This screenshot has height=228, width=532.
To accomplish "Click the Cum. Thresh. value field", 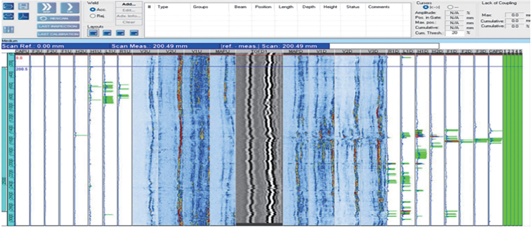I will [x=455, y=32].
